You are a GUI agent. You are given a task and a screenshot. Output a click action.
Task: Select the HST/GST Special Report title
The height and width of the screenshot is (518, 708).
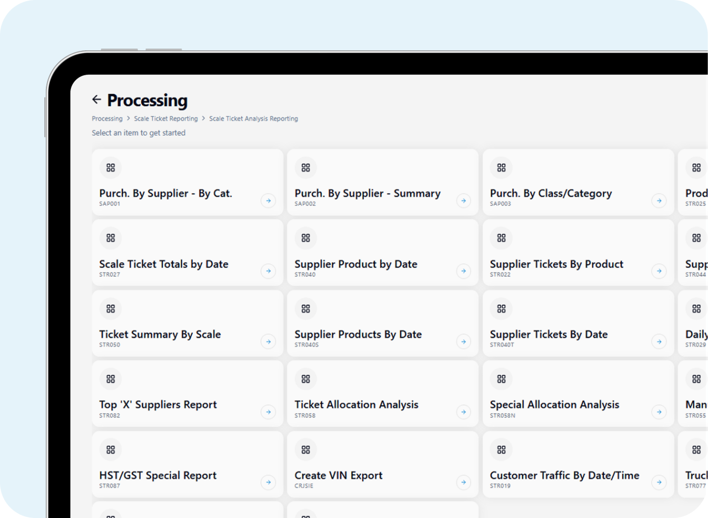point(158,475)
